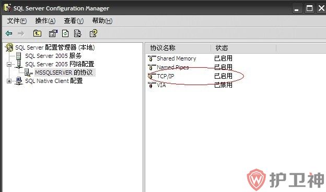Screen dimensions: 326x192
Task: Select SQL Server 2005 服务 tree item
Action: click(x=53, y=56)
